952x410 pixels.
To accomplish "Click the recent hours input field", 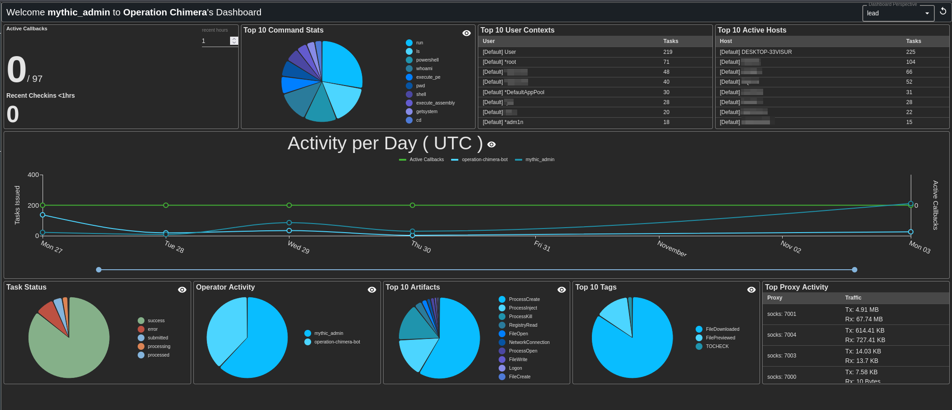I will pyautogui.click(x=215, y=41).
